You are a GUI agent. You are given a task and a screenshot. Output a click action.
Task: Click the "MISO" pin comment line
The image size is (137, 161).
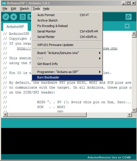click(67, 102)
